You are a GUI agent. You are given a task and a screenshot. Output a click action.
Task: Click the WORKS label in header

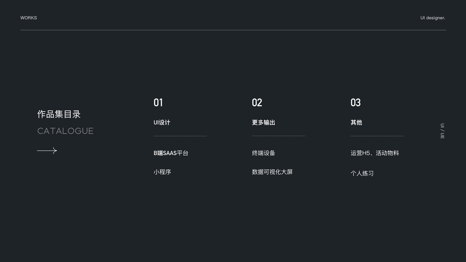(28, 18)
